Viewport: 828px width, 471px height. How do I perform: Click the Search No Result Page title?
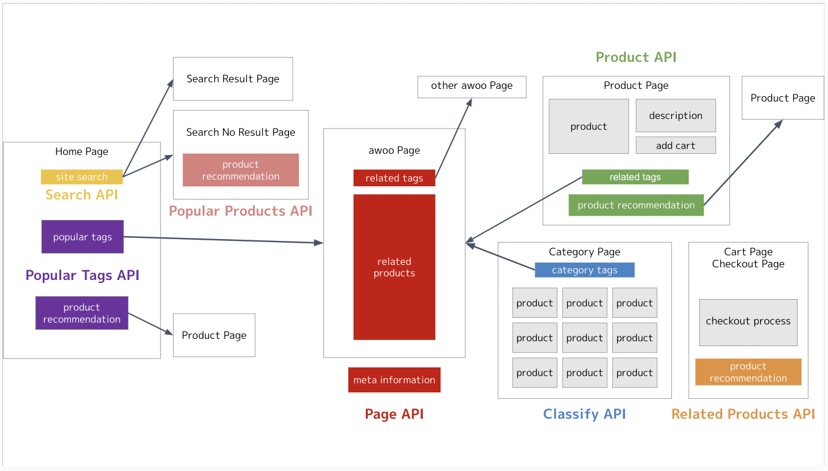(240, 132)
